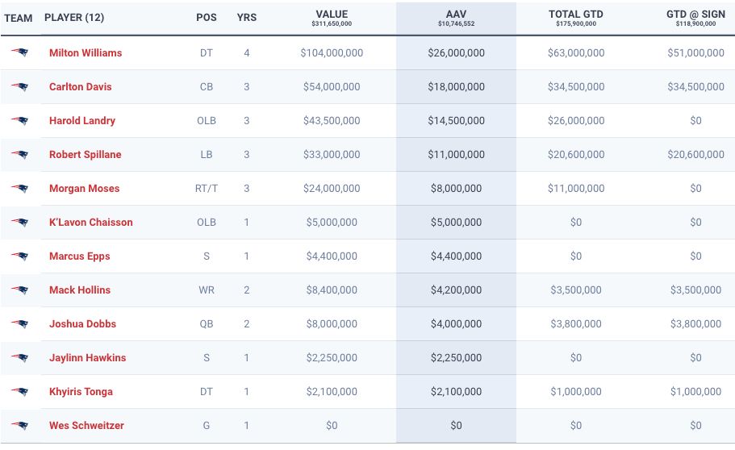Click the team logo in Robert Spillane's row
The height and width of the screenshot is (450, 735).
coord(19,155)
